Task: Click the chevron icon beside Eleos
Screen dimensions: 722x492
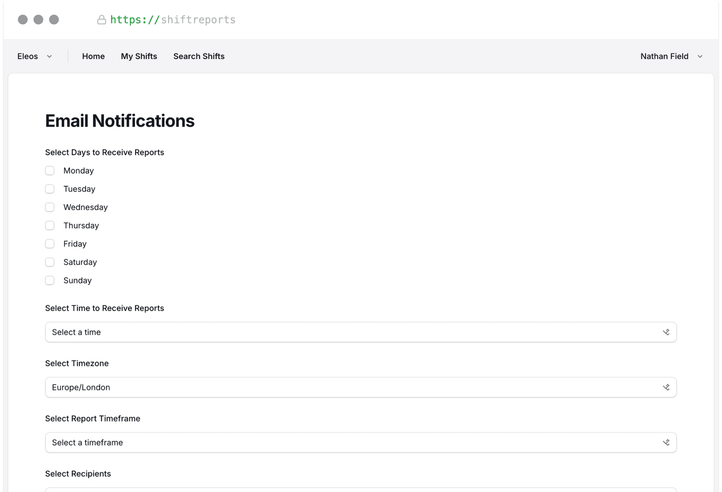Action: pos(50,56)
